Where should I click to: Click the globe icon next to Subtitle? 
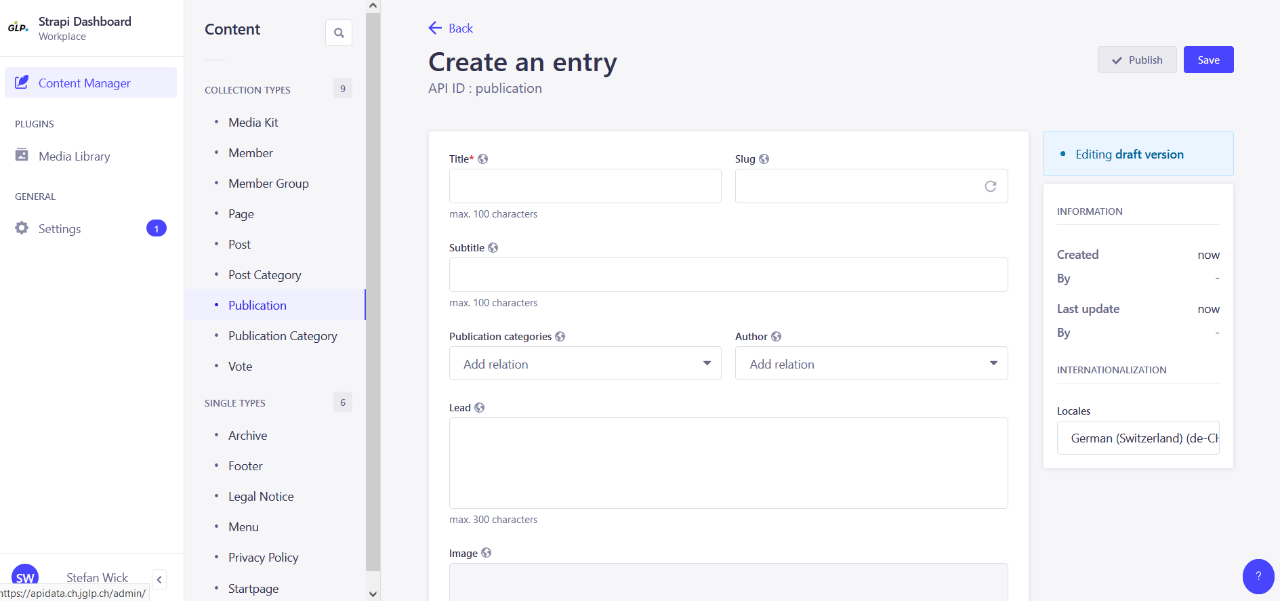[x=493, y=247]
